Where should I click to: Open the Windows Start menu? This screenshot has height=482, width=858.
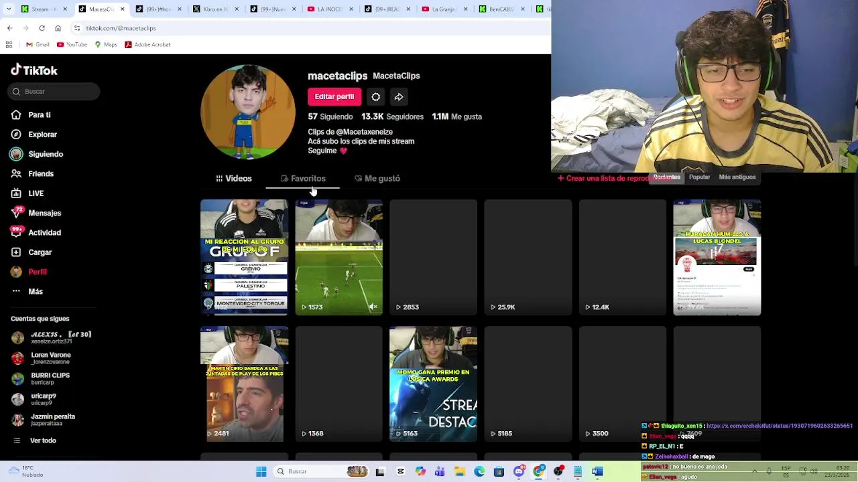[261, 471]
